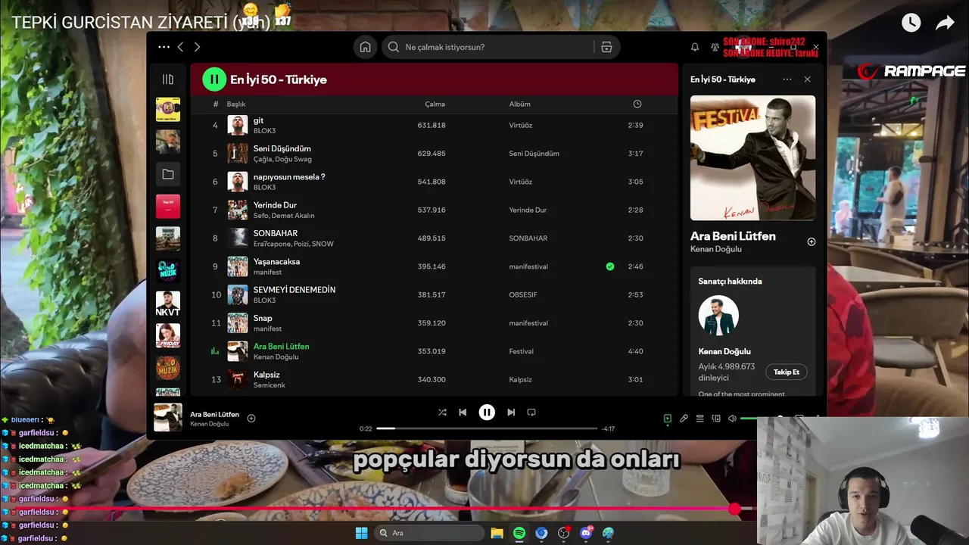Image resolution: width=969 pixels, height=545 pixels.
Task: Click the YouTube share arrow icon
Action: (945, 23)
